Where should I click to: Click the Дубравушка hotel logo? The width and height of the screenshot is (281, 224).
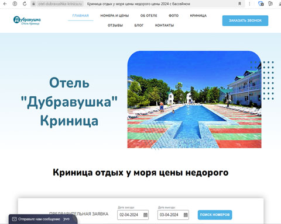[x=27, y=20]
